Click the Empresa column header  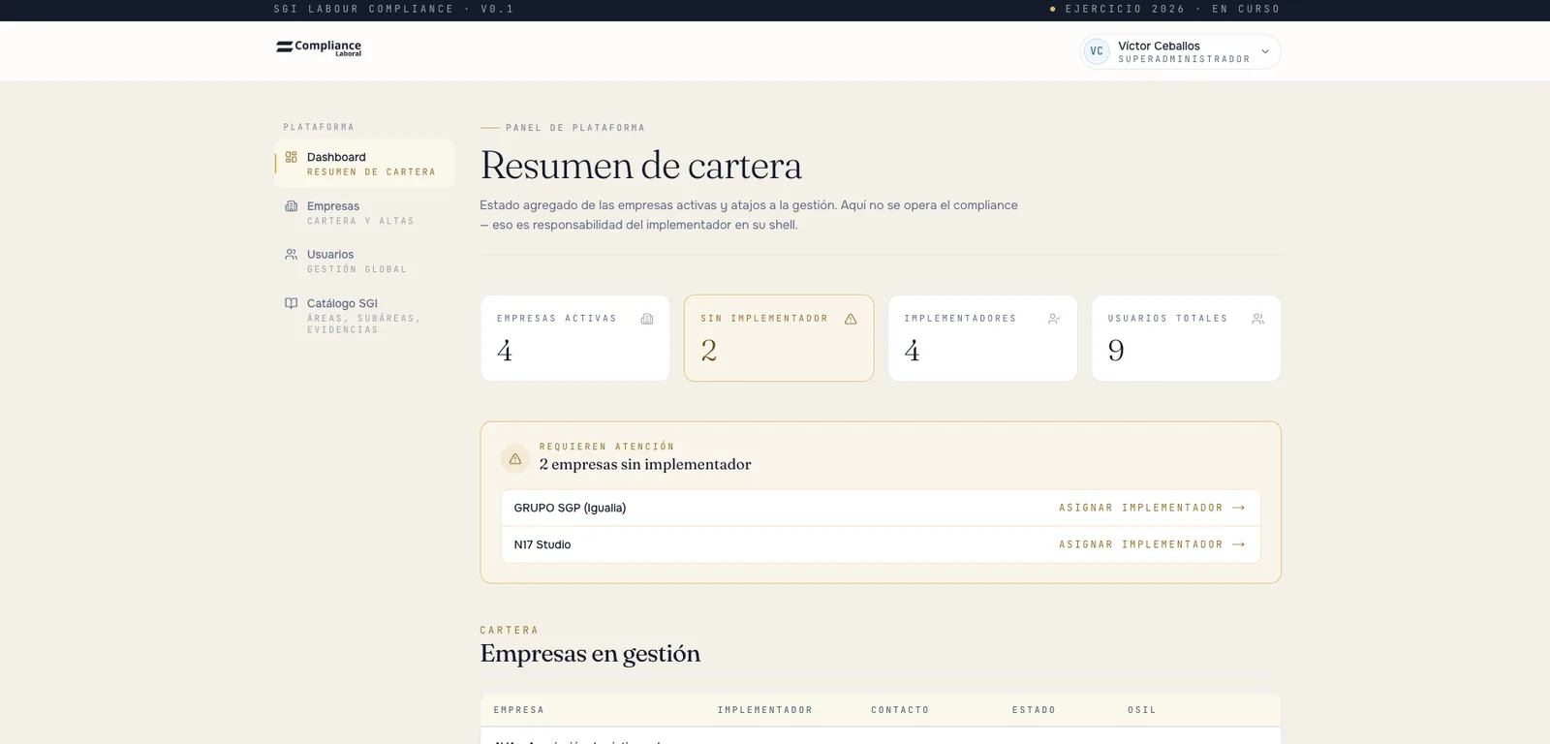519,710
